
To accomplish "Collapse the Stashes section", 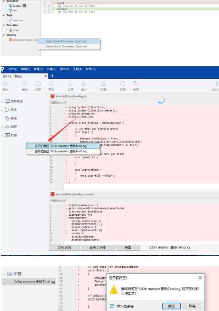I will (4, 35).
